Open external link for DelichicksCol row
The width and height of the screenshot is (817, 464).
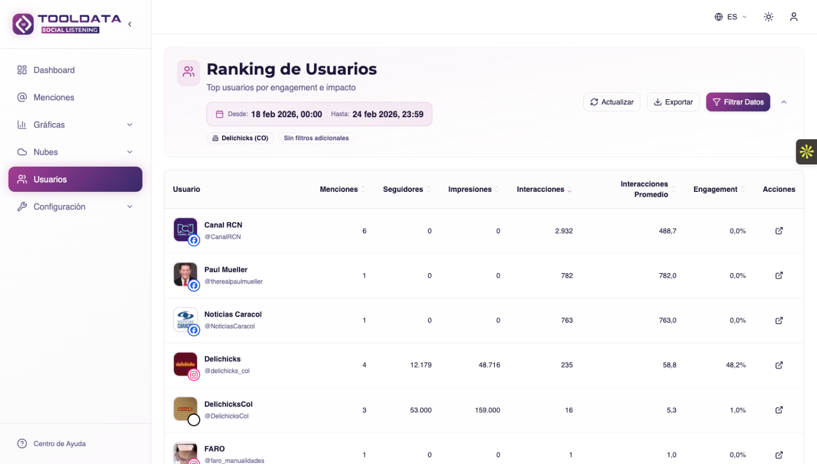[779, 410]
